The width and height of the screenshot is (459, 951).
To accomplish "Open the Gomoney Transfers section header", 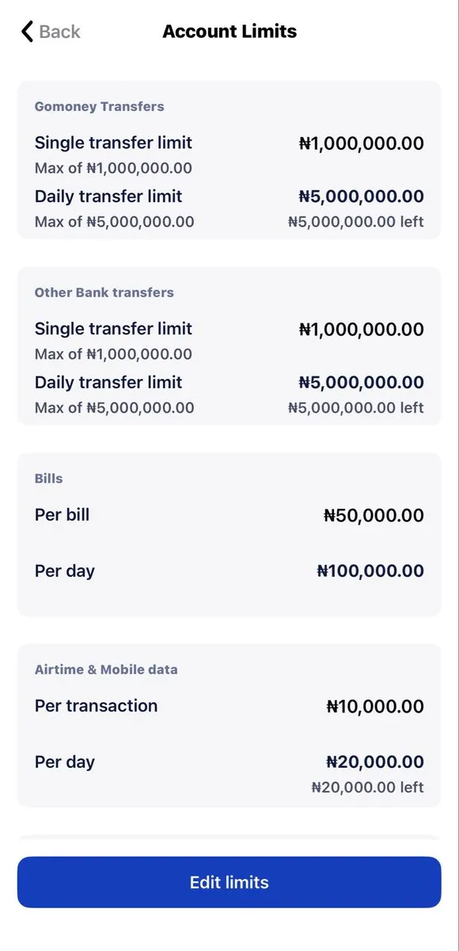I will [x=100, y=106].
